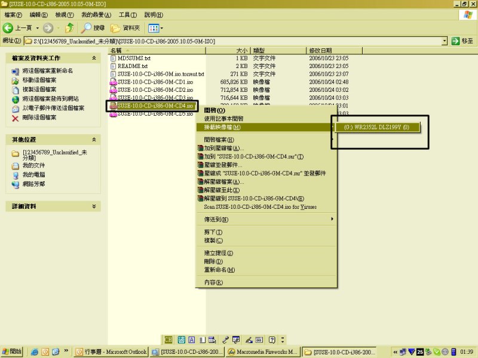Click 將這個檔案發佈到網站 globe icon
The height and width of the screenshot is (358, 478).
(x=16, y=99)
